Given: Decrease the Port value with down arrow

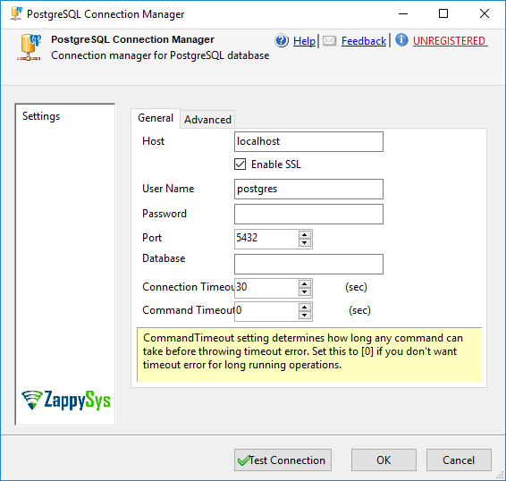Looking at the screenshot, I should [305, 243].
